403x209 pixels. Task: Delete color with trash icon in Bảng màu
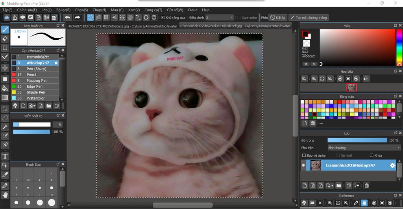[312, 123]
